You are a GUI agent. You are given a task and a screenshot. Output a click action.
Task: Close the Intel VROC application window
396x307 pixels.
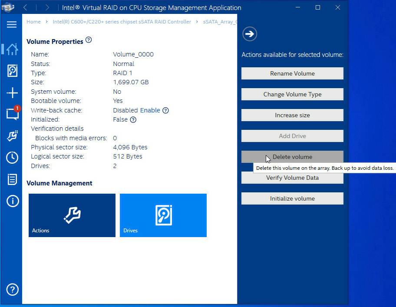pyautogui.click(x=338, y=7)
